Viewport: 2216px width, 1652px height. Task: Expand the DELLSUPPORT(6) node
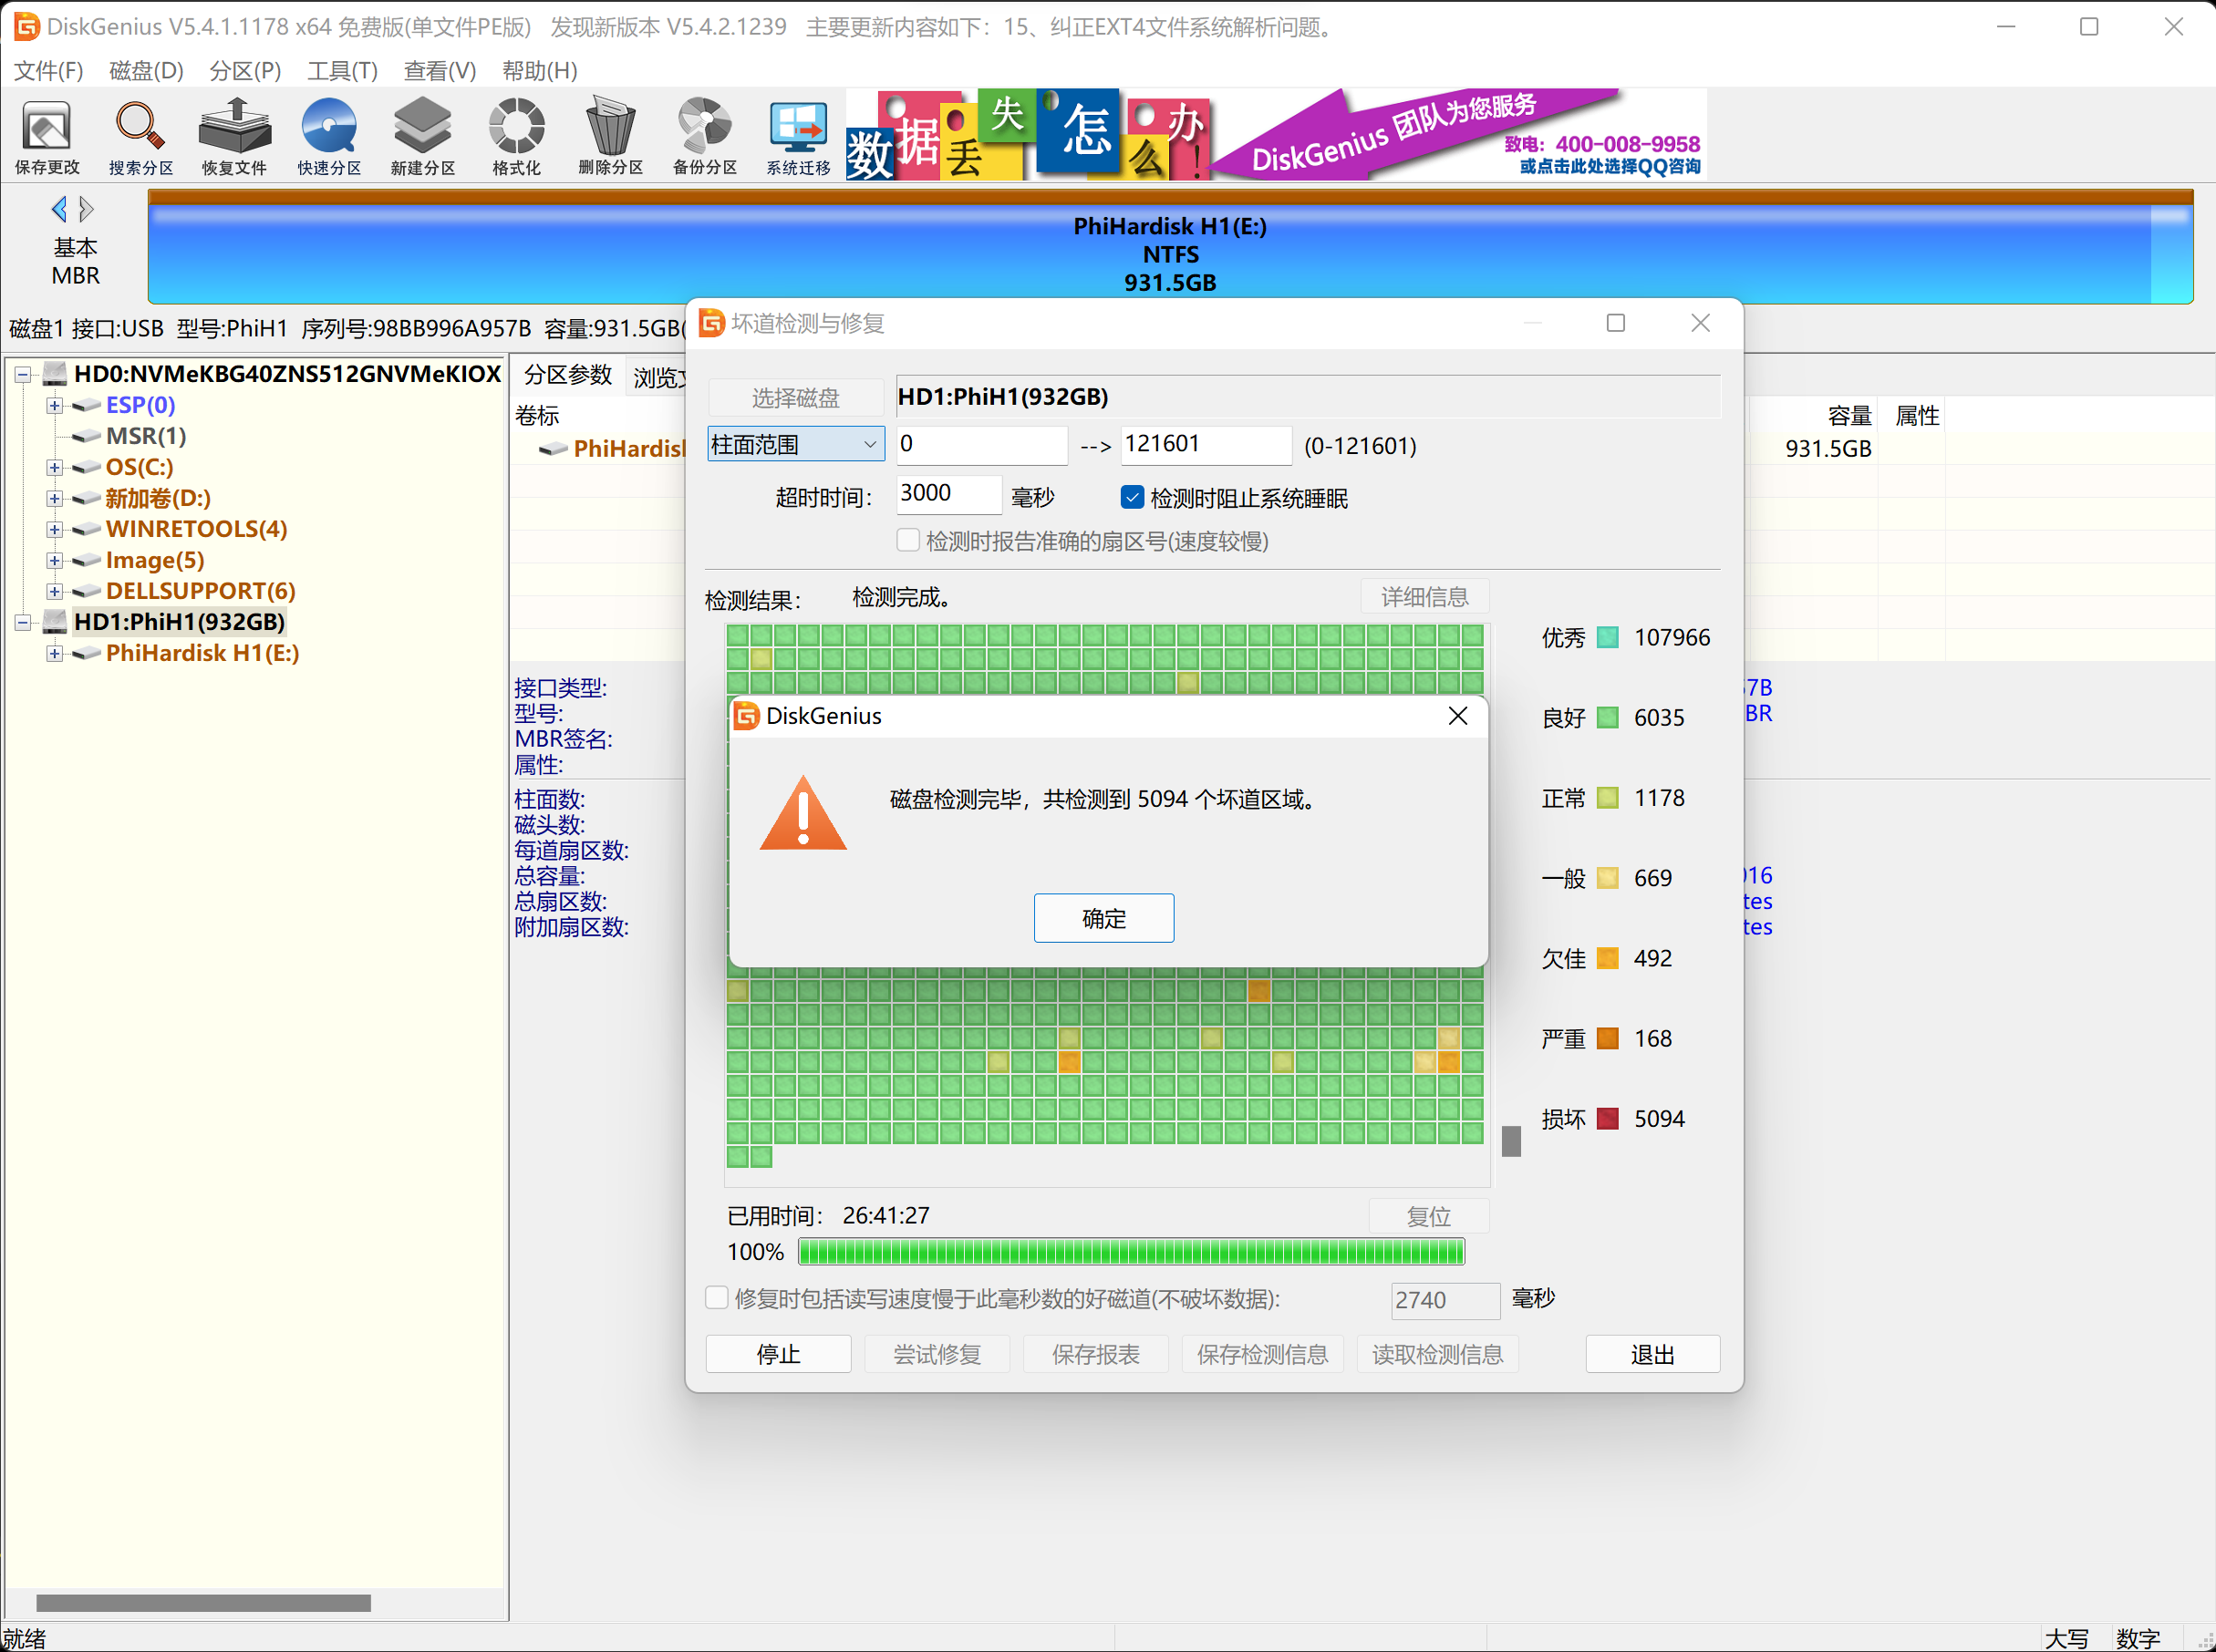(x=55, y=592)
